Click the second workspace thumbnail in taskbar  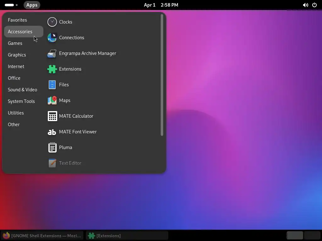click(312, 235)
